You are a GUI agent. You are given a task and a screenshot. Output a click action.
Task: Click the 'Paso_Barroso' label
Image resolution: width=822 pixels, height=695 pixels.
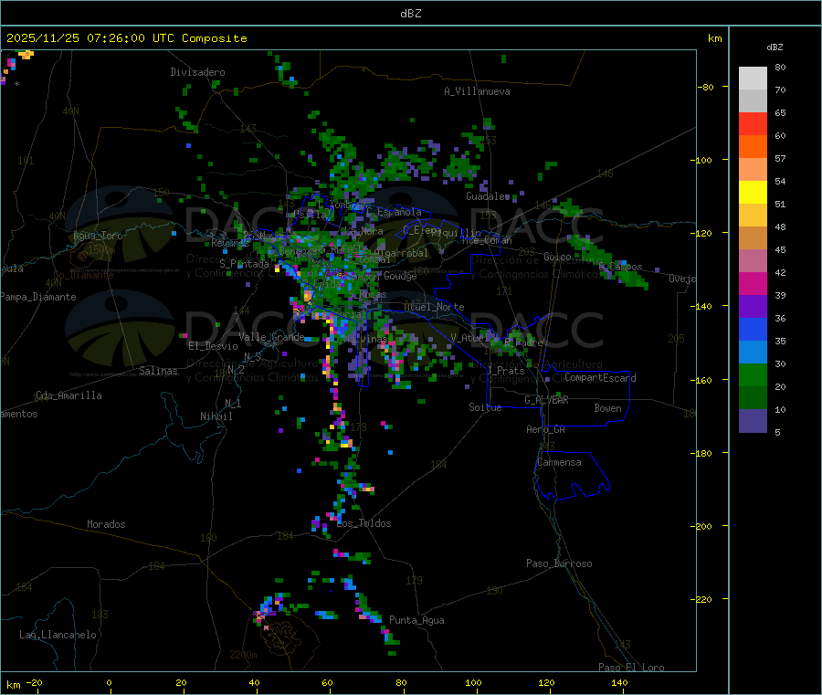click(559, 563)
